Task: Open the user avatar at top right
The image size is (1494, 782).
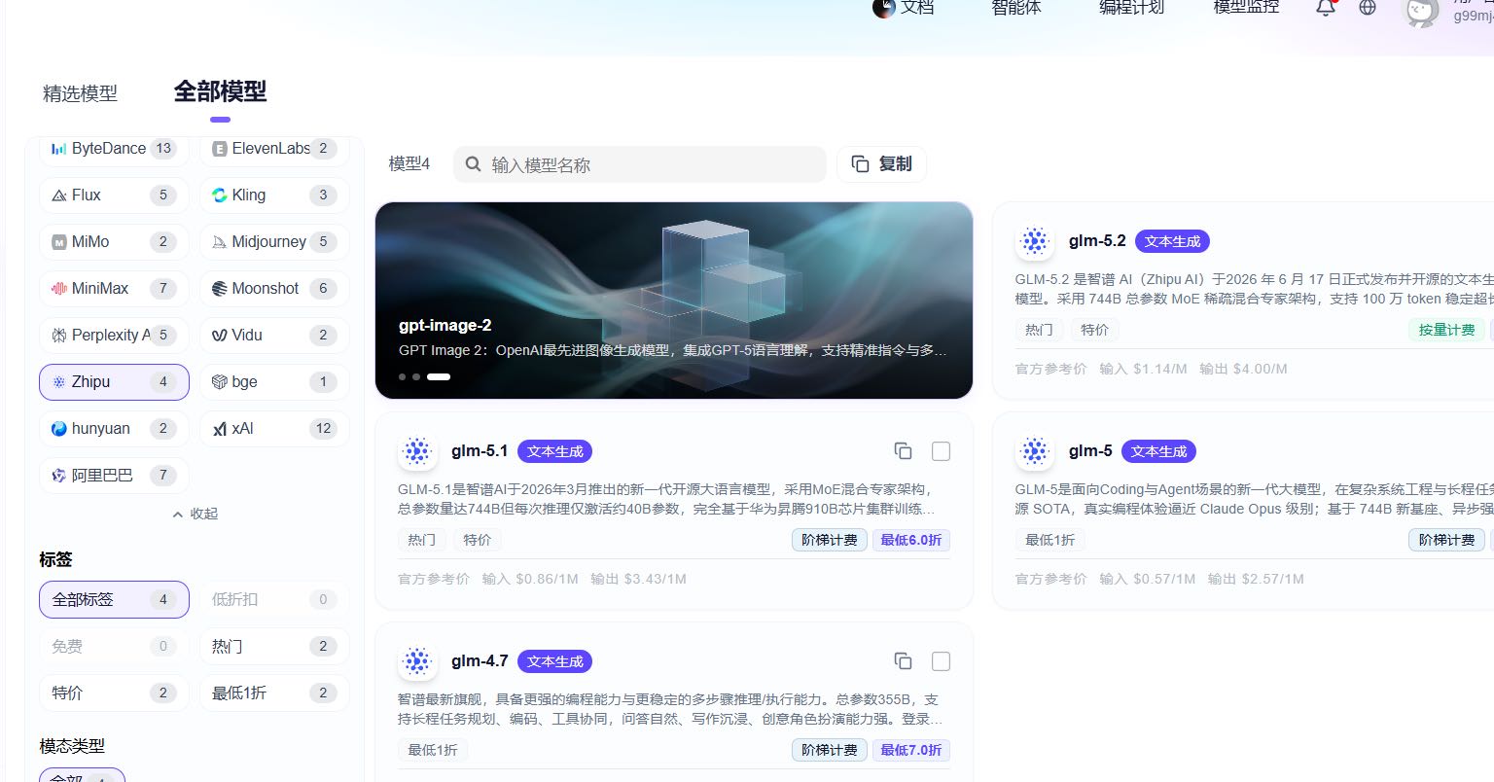Action: (1421, 12)
